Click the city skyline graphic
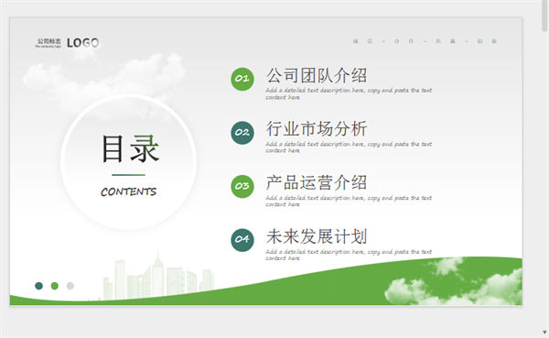Screen dimensions: 549x338 [x=158, y=276]
